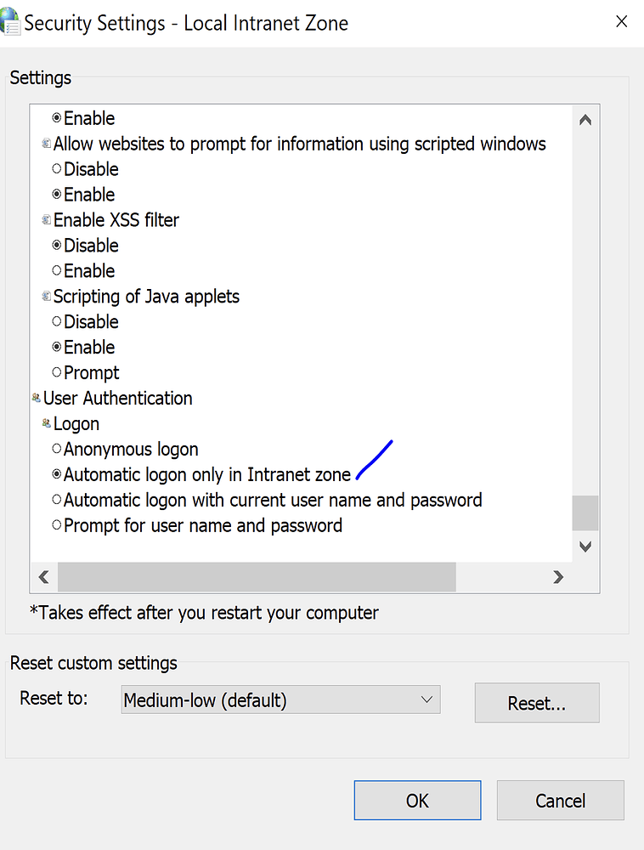
Task: Click the Cancel button
Action: pyautogui.click(x=560, y=800)
